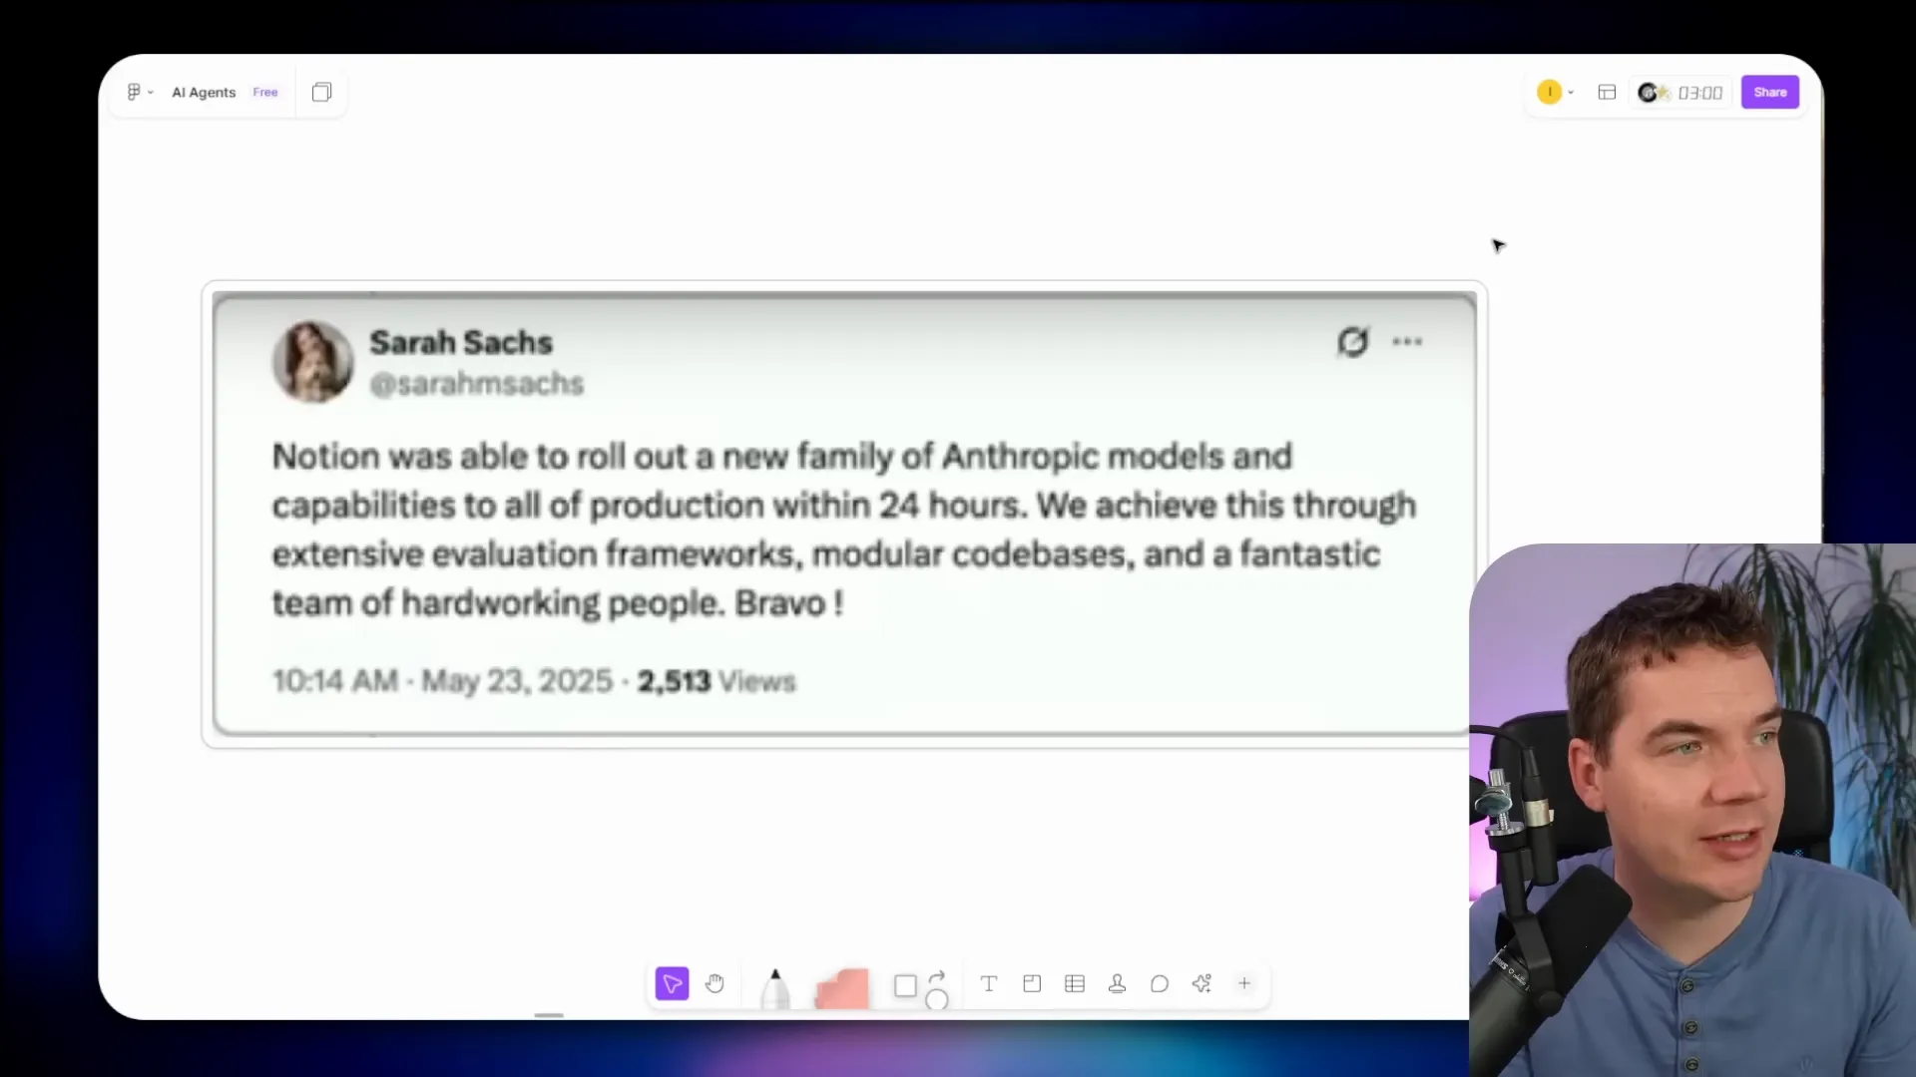Select the Section tool

pyautogui.click(x=1032, y=984)
